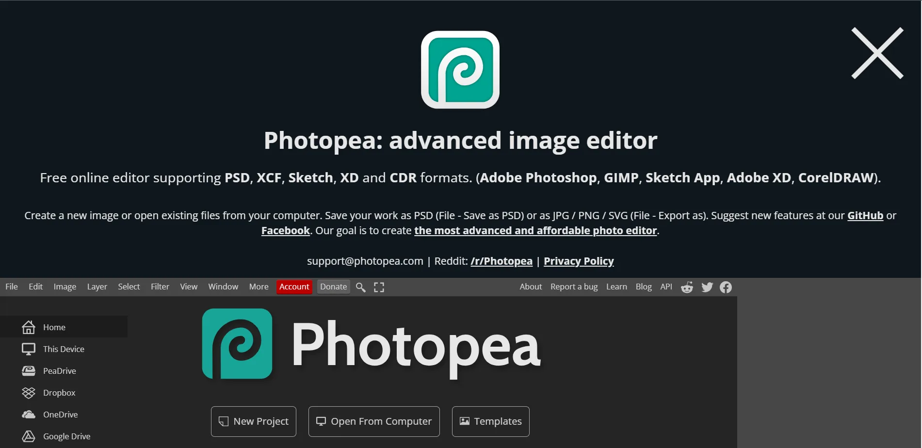Open the /r/Photopea Reddit link

(x=501, y=261)
